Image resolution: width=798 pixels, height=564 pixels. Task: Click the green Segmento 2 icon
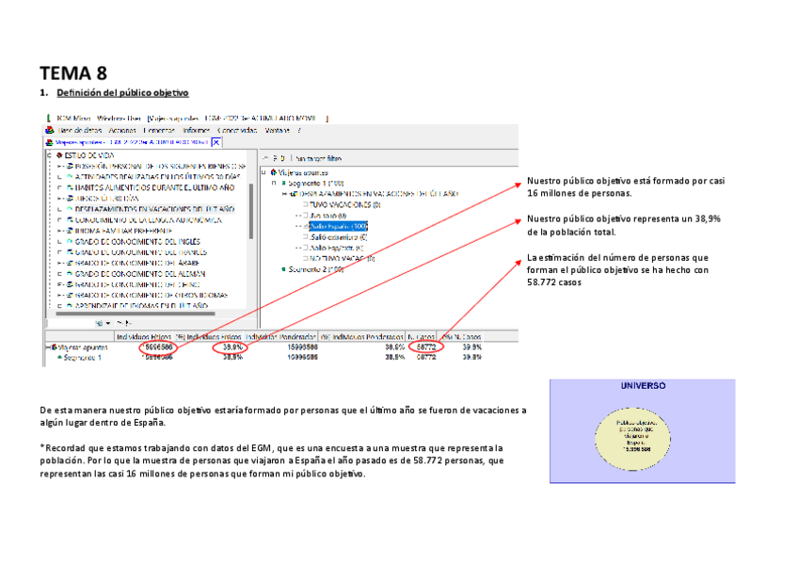[x=285, y=268]
